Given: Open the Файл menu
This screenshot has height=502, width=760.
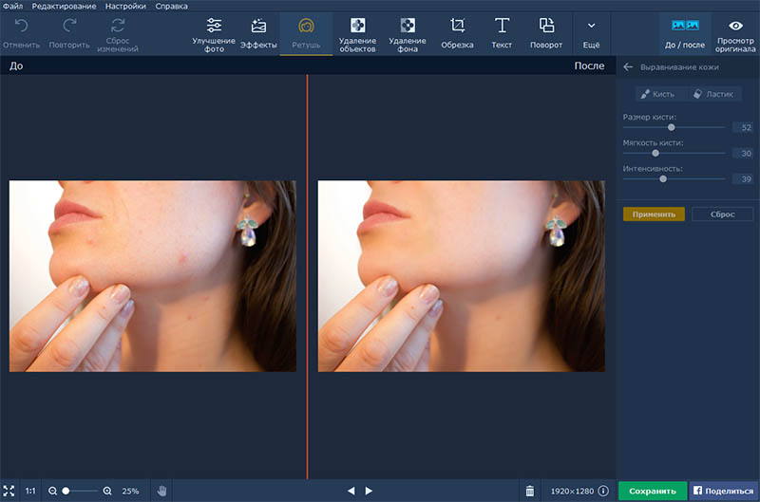Looking at the screenshot, I should 12,6.
